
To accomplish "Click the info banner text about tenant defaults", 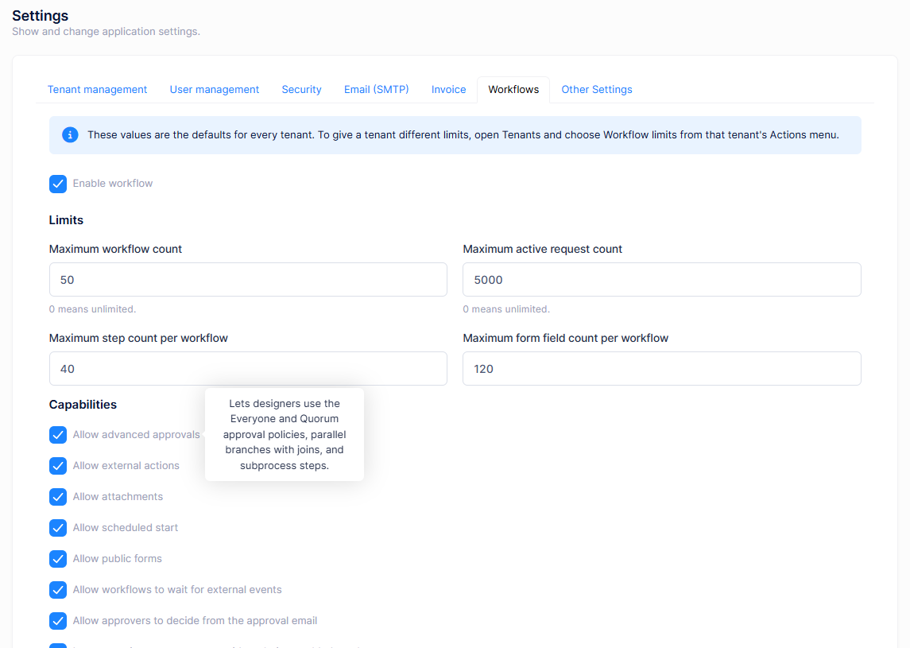I will tap(463, 134).
